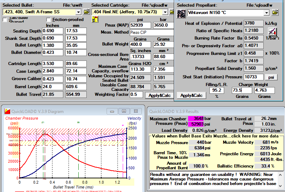Restore the QuickLOAD Diagram window

124,111
